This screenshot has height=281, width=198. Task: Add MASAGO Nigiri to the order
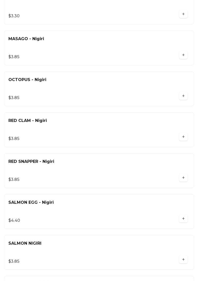(x=183, y=55)
